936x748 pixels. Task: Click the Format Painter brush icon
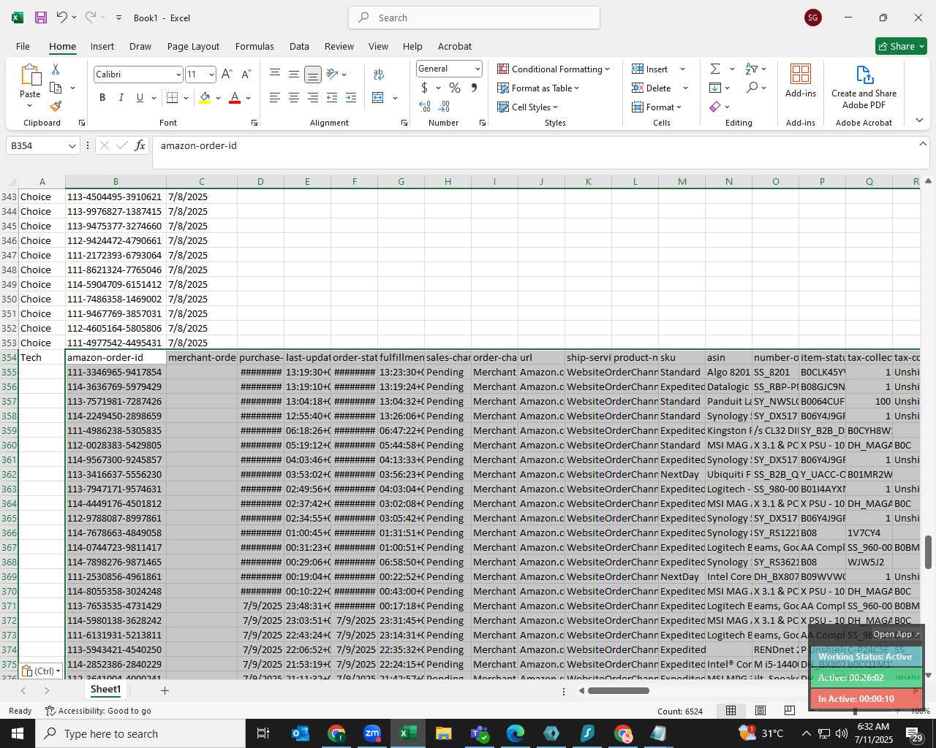pyautogui.click(x=56, y=106)
